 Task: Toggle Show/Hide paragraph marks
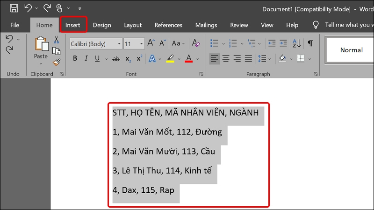(x=310, y=43)
